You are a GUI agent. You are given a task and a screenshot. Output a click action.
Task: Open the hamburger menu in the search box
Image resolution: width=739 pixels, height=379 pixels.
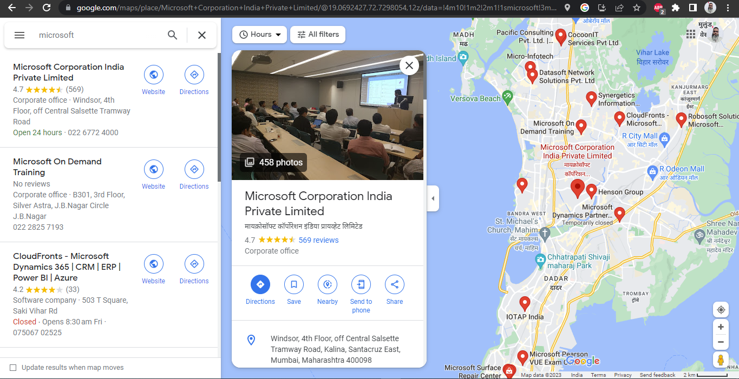(x=19, y=35)
